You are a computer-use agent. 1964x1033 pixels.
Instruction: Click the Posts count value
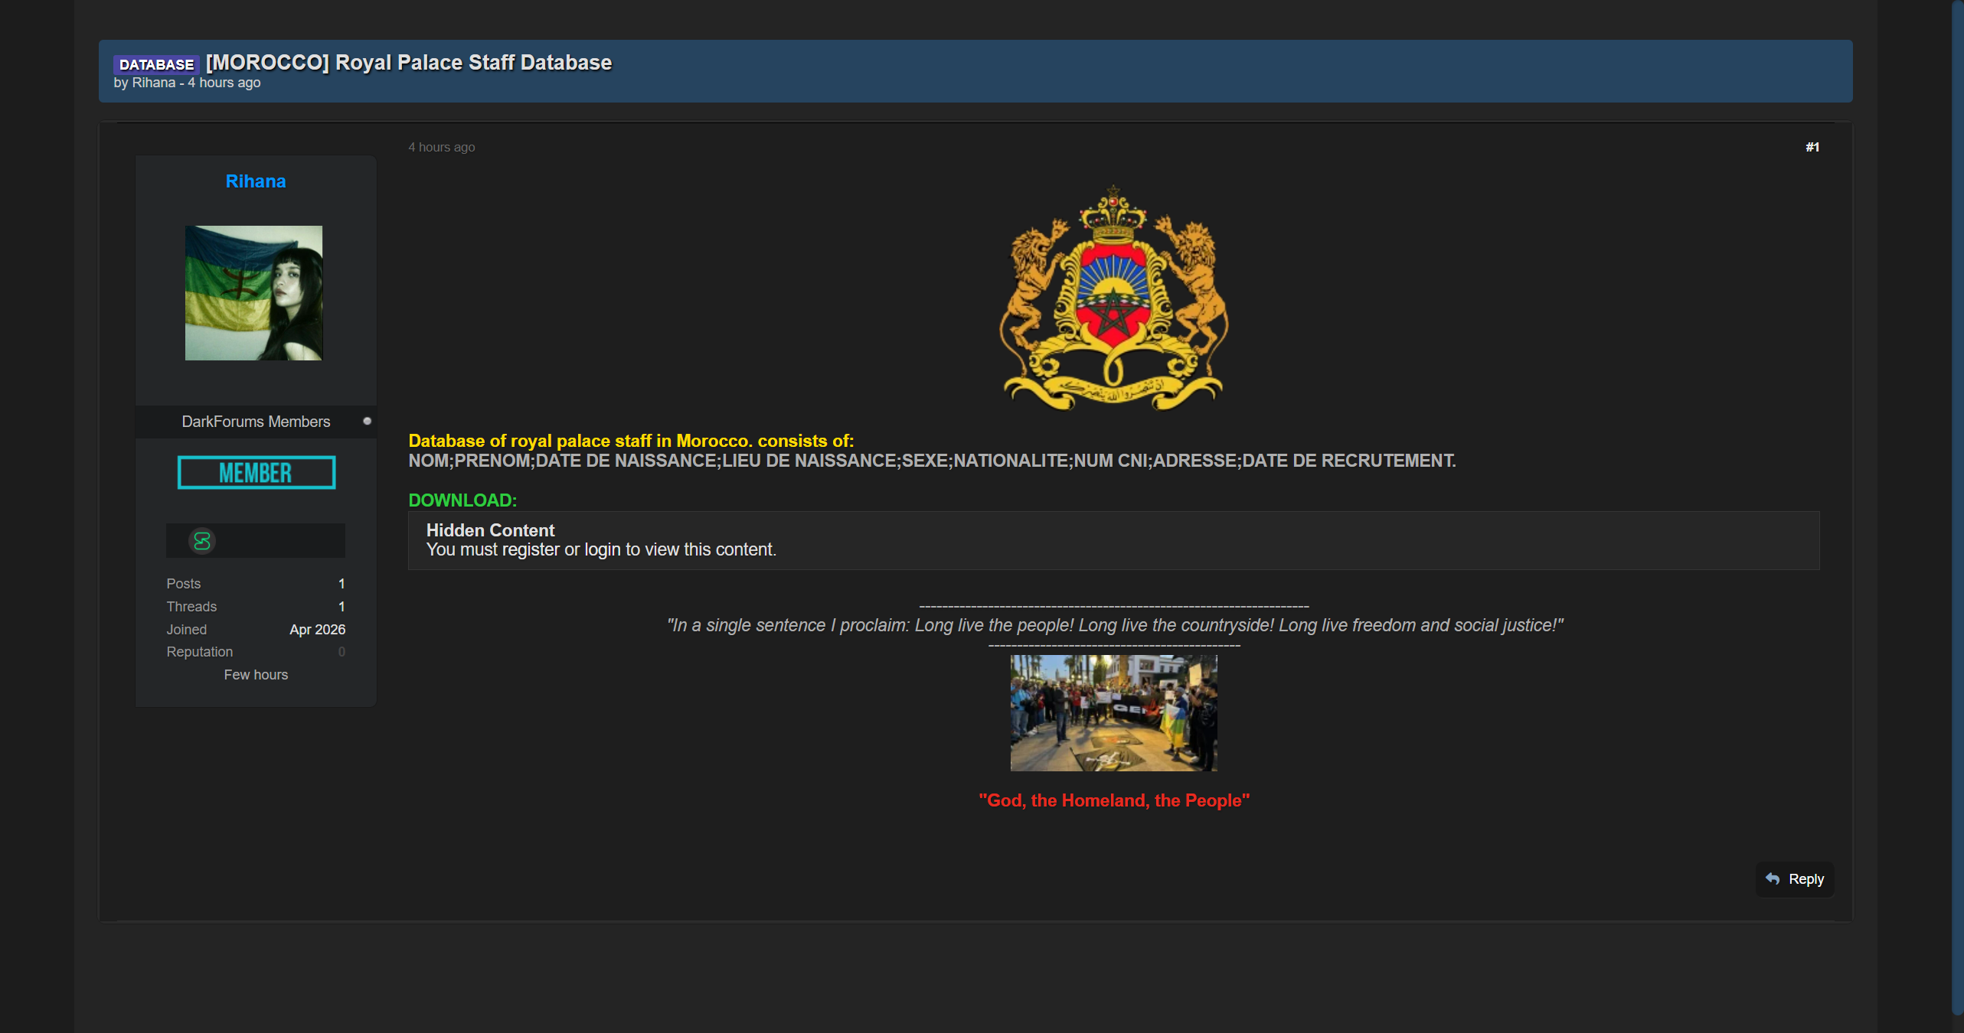(x=341, y=584)
